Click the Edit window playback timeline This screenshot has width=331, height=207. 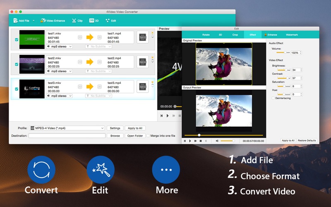point(224,135)
